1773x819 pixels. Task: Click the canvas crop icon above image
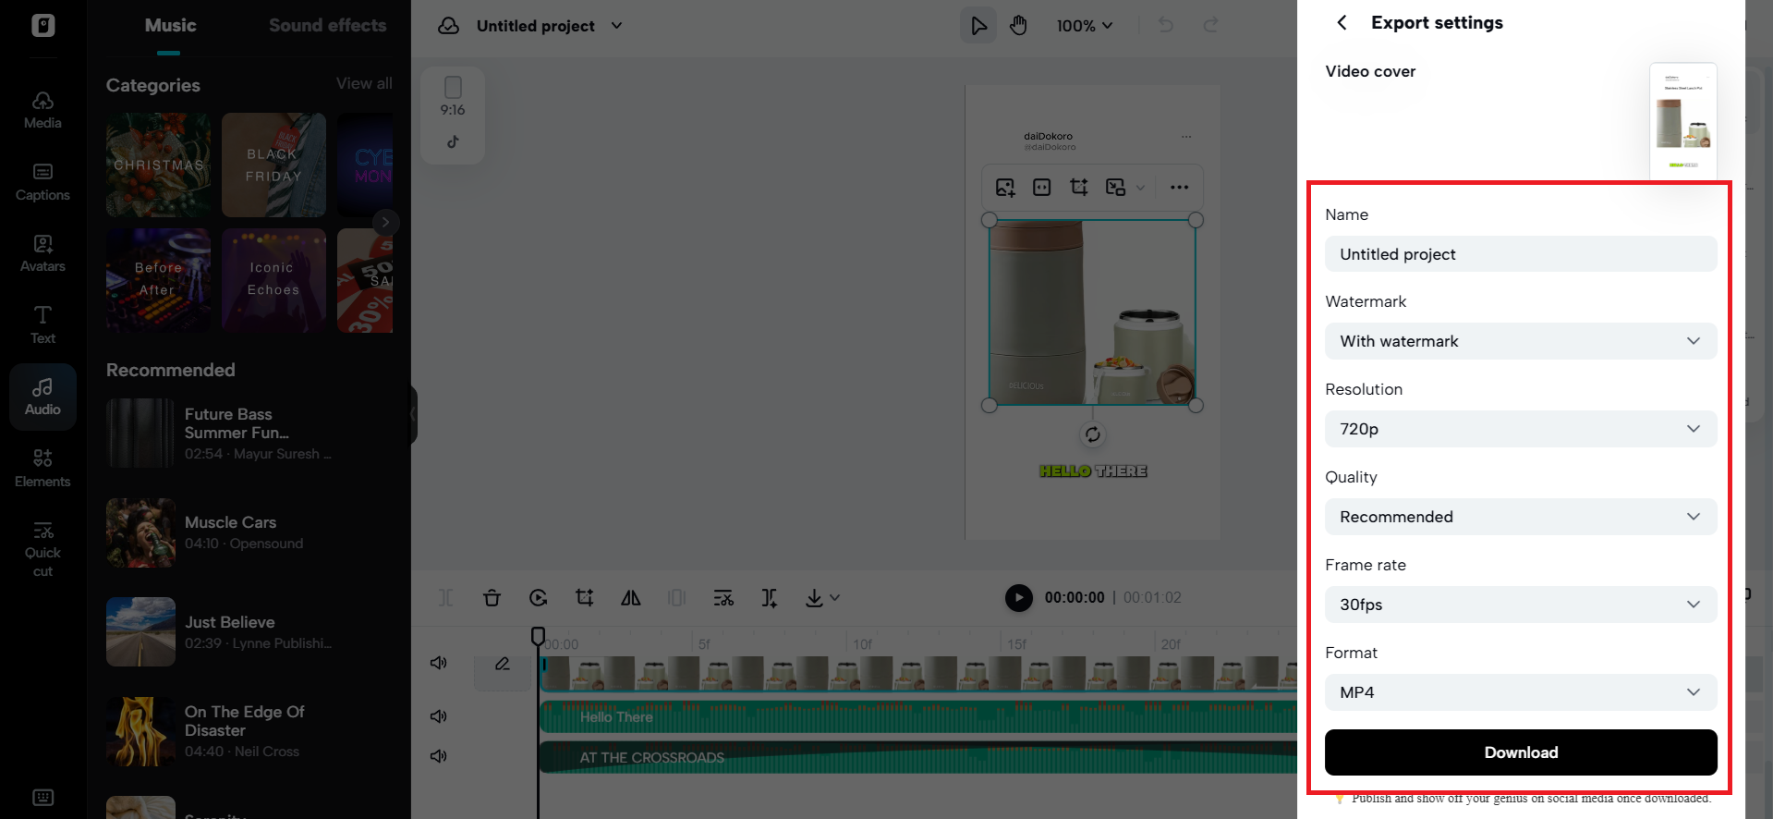[x=1078, y=187]
